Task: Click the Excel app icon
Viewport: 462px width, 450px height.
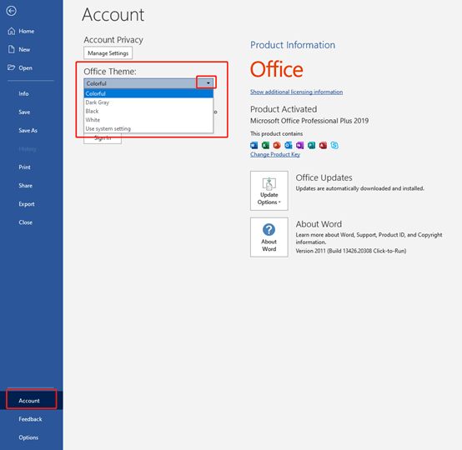Action: point(265,145)
